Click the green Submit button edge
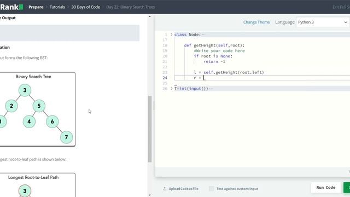This screenshot has width=350, height=197. (x=347, y=187)
